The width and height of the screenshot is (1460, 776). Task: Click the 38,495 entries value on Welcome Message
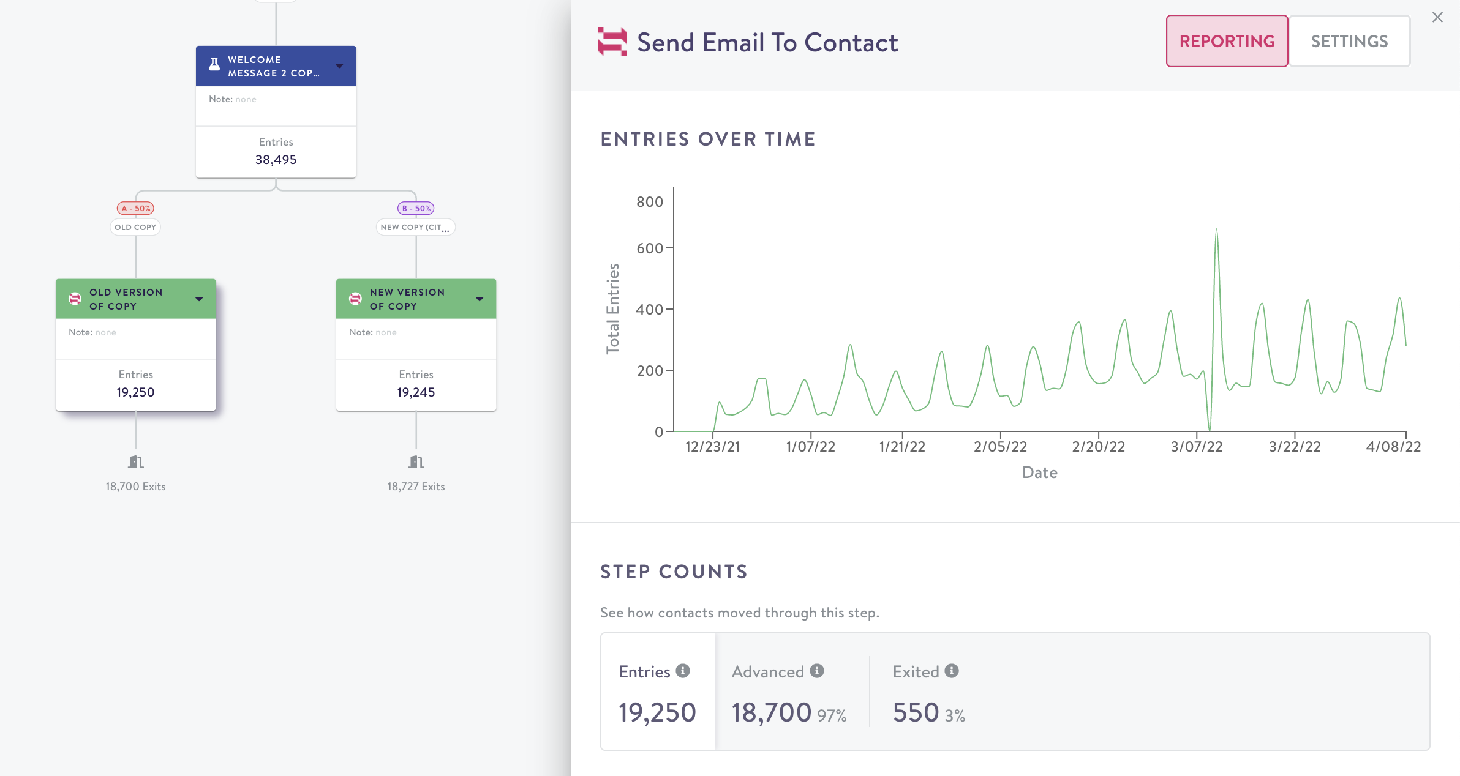[276, 160]
